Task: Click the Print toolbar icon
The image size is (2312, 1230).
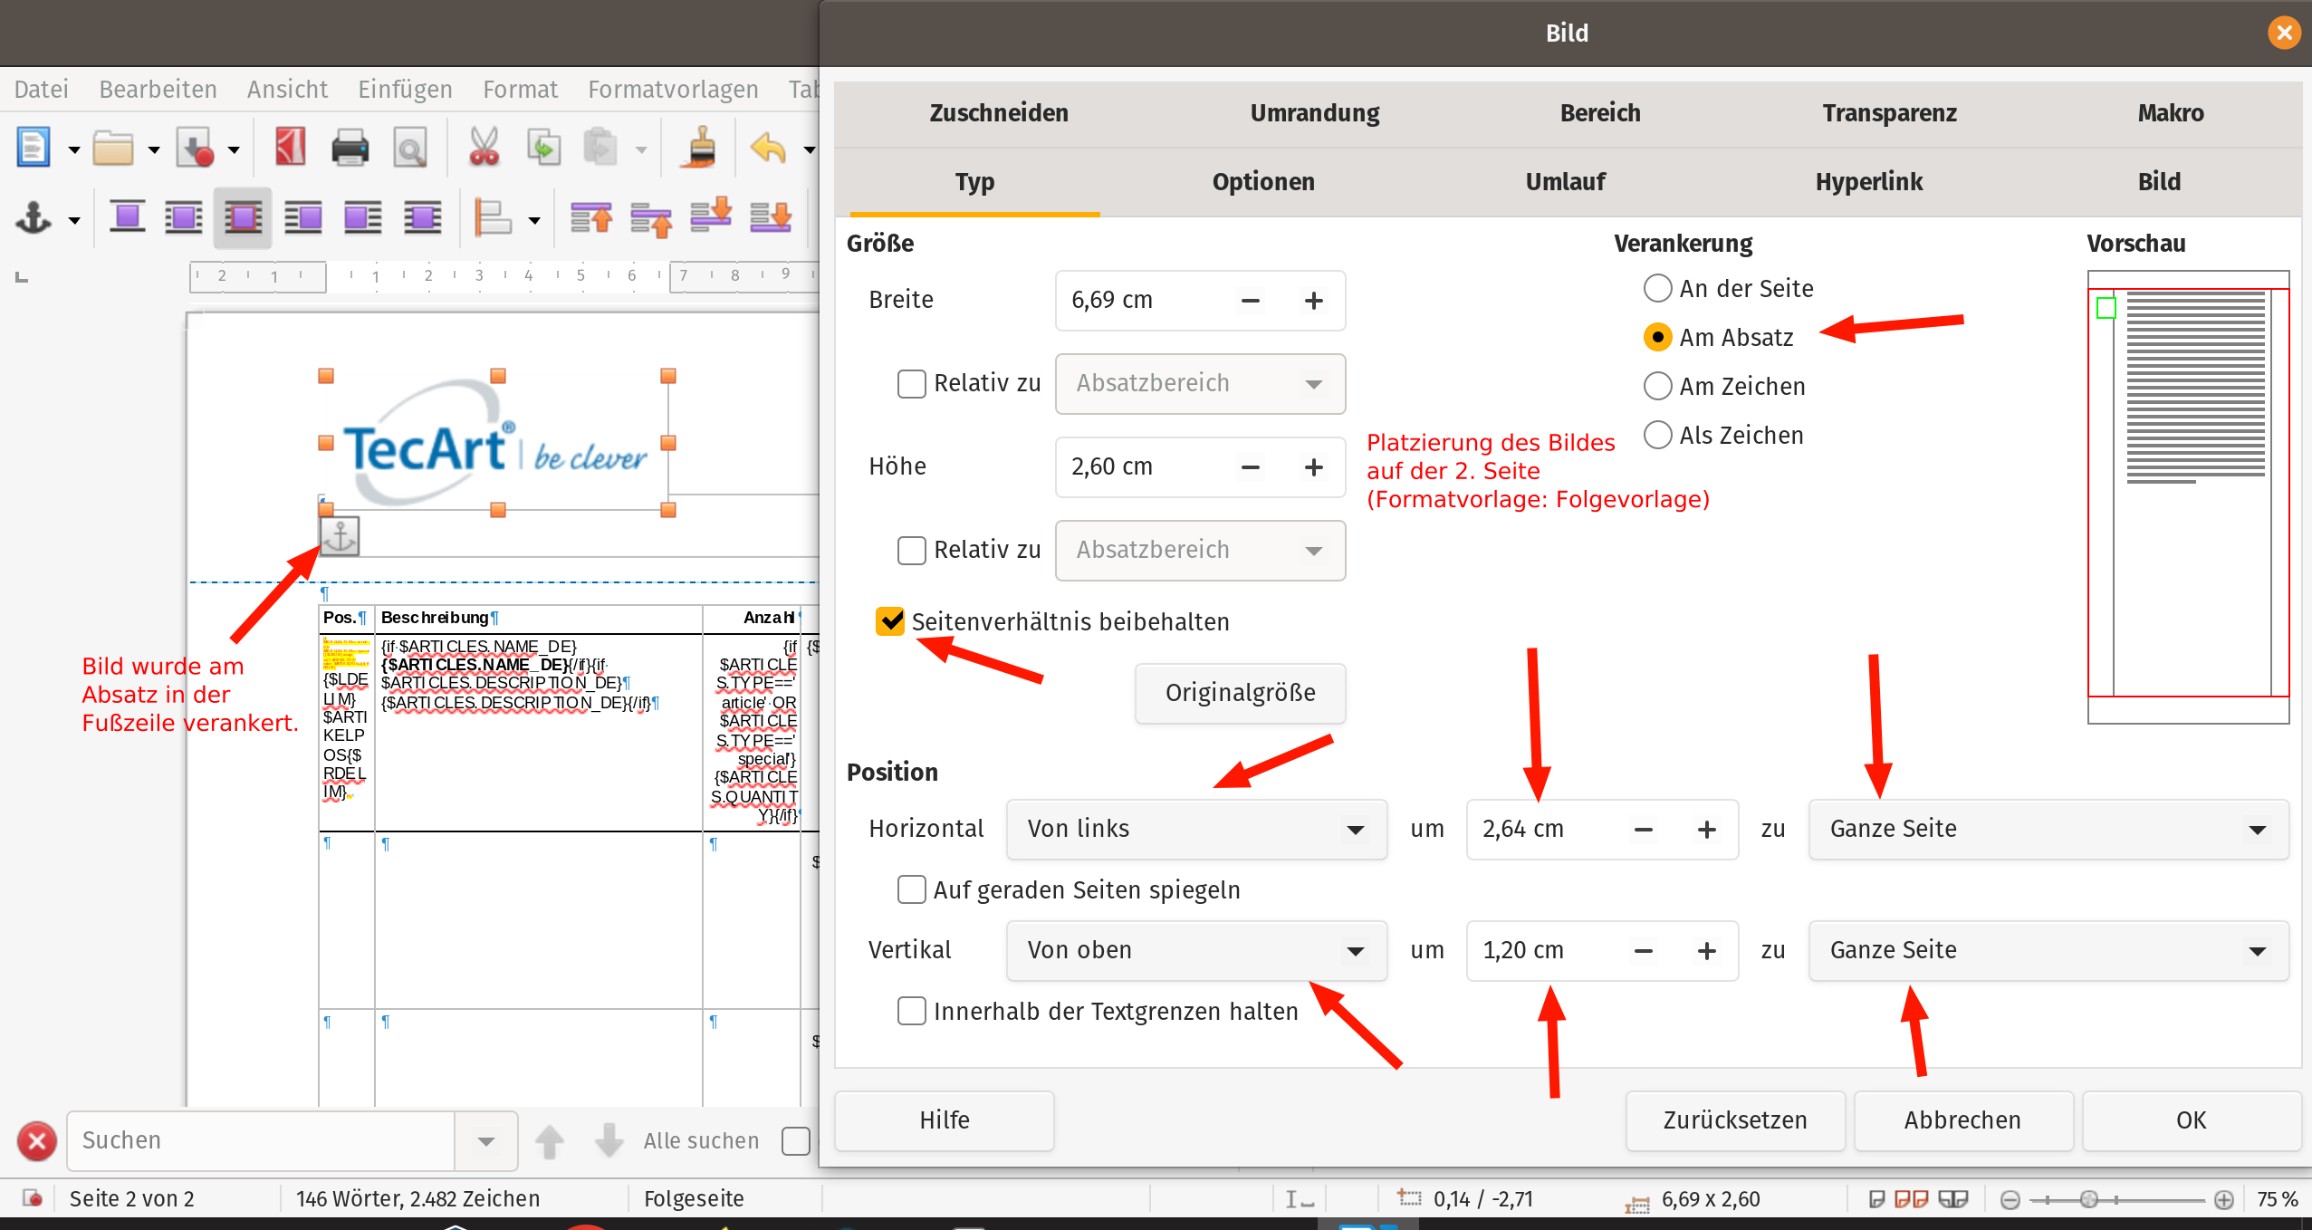Action: point(350,148)
